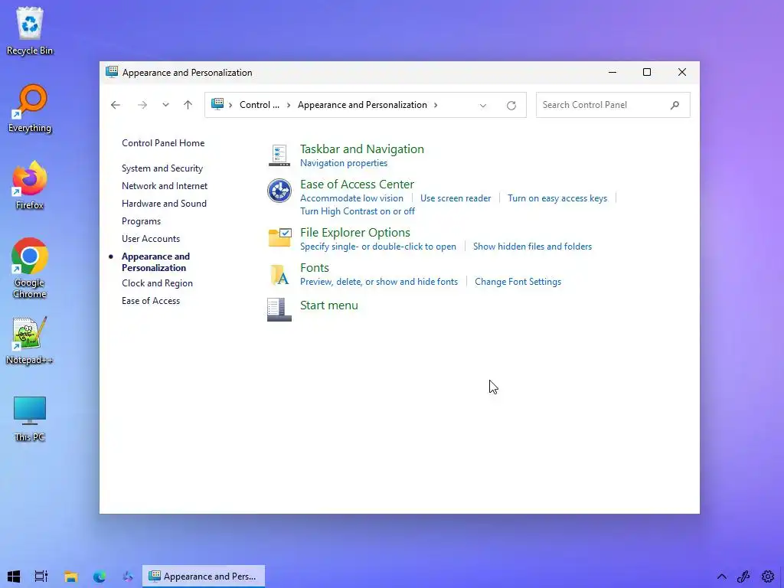Open the Google Chrome desktop shortcut
Viewport: 784px width, 588px height.
pyautogui.click(x=30, y=268)
